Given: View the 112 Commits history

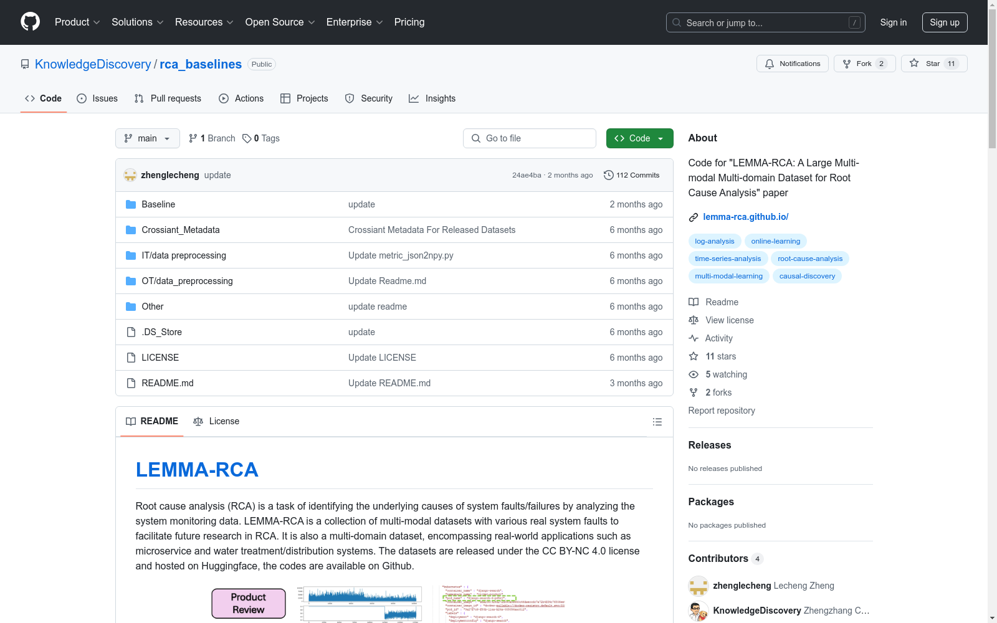Looking at the screenshot, I should (x=632, y=175).
